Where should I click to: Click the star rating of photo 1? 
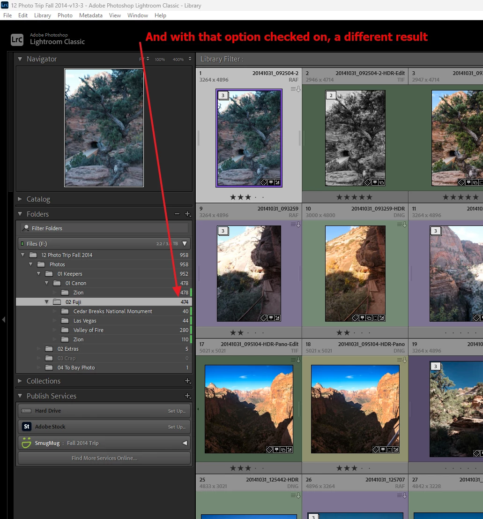pyautogui.click(x=247, y=197)
